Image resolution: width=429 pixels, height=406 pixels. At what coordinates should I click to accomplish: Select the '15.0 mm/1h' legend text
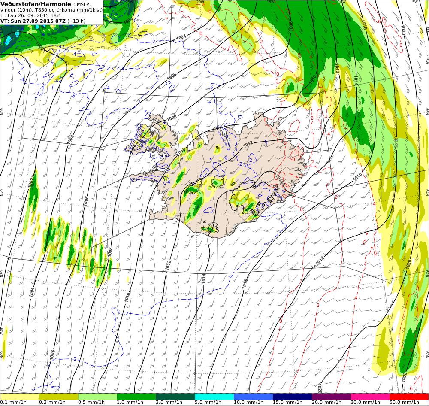[x=287, y=403]
